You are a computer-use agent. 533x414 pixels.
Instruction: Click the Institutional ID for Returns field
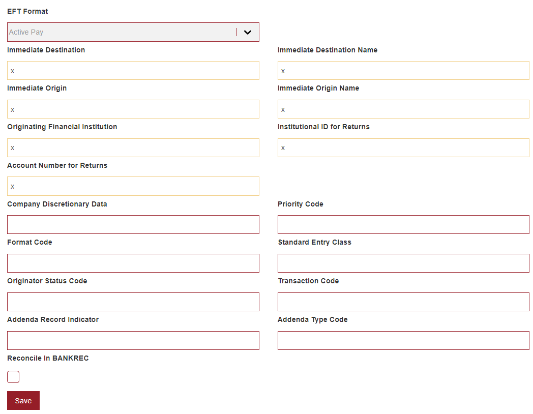coord(403,148)
